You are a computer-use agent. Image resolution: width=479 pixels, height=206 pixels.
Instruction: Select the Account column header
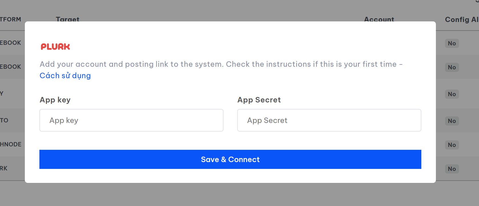click(379, 19)
